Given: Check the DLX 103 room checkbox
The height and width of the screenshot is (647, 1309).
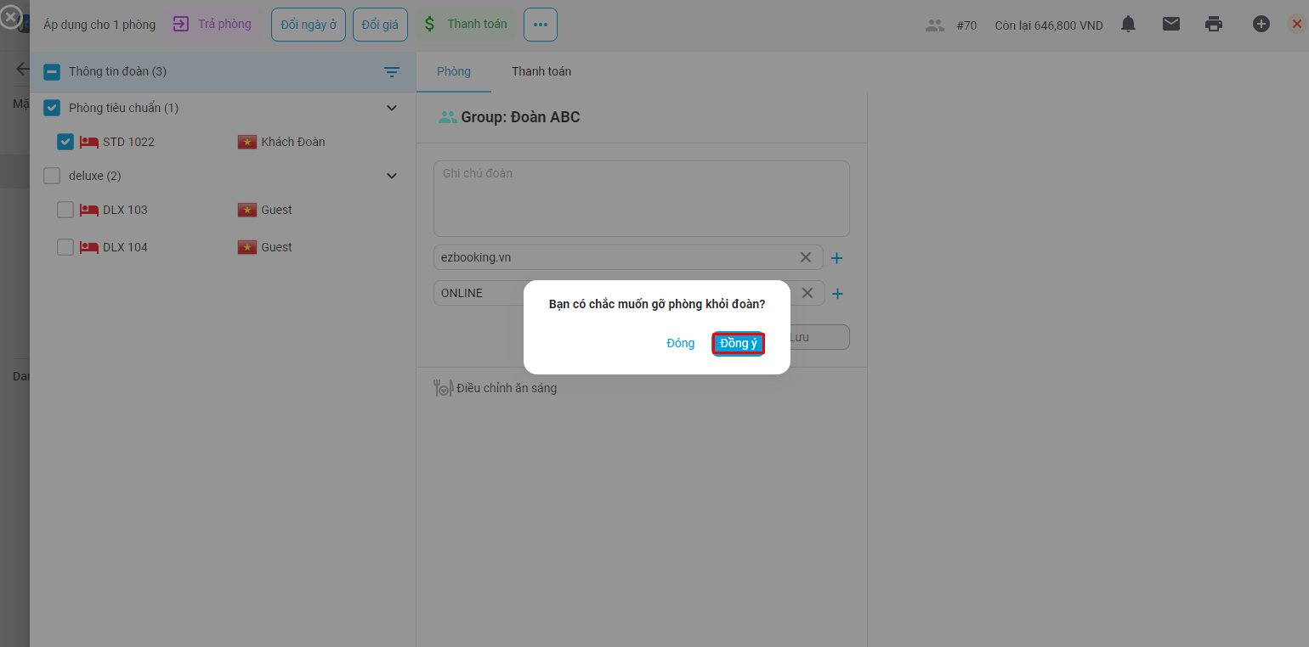Looking at the screenshot, I should (x=65, y=210).
